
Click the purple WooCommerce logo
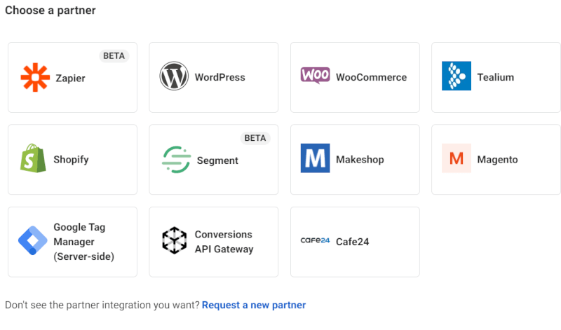click(x=316, y=76)
